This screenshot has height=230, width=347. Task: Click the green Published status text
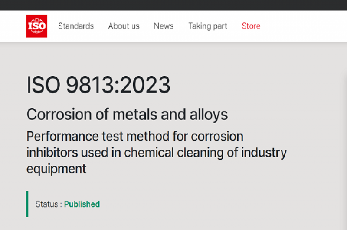point(82,204)
